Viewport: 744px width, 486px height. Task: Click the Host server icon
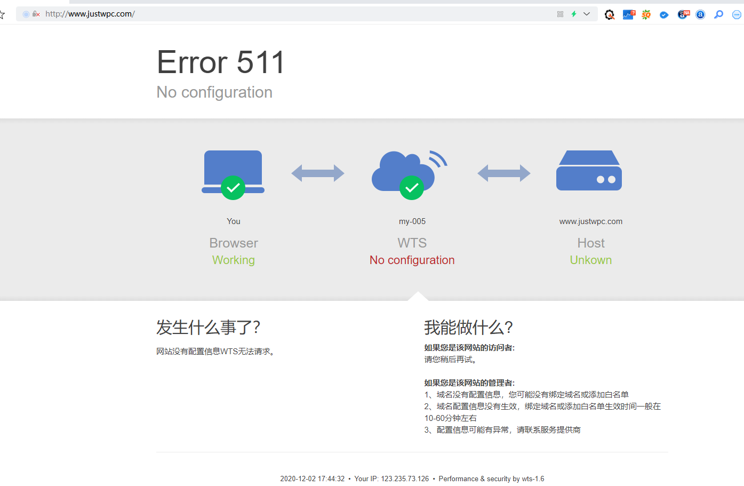pos(589,171)
